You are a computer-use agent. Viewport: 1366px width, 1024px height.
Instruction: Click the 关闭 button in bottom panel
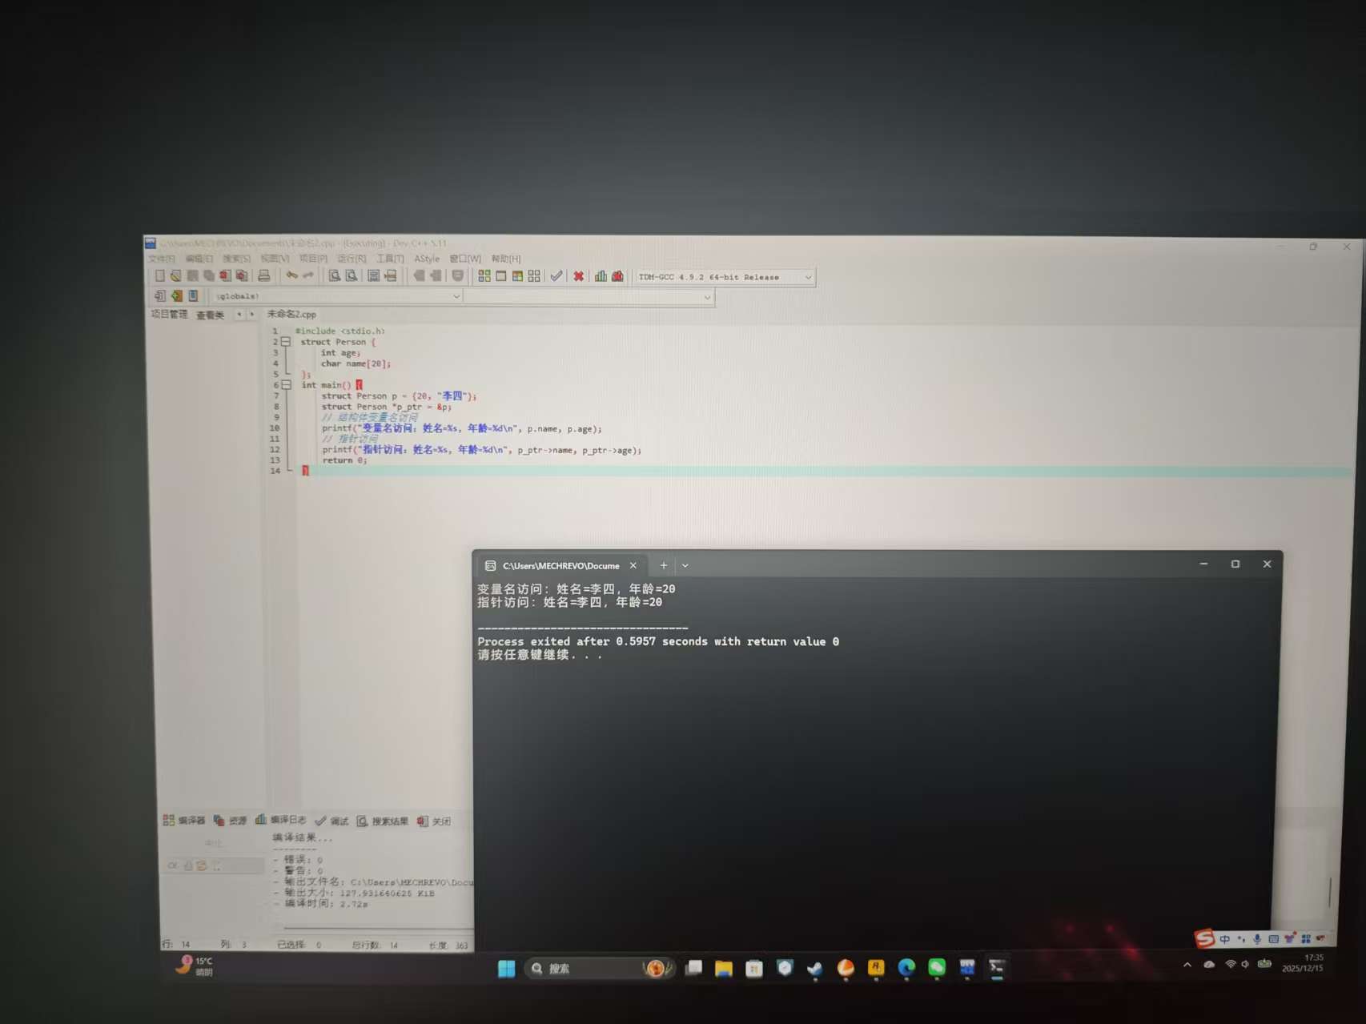tap(434, 821)
